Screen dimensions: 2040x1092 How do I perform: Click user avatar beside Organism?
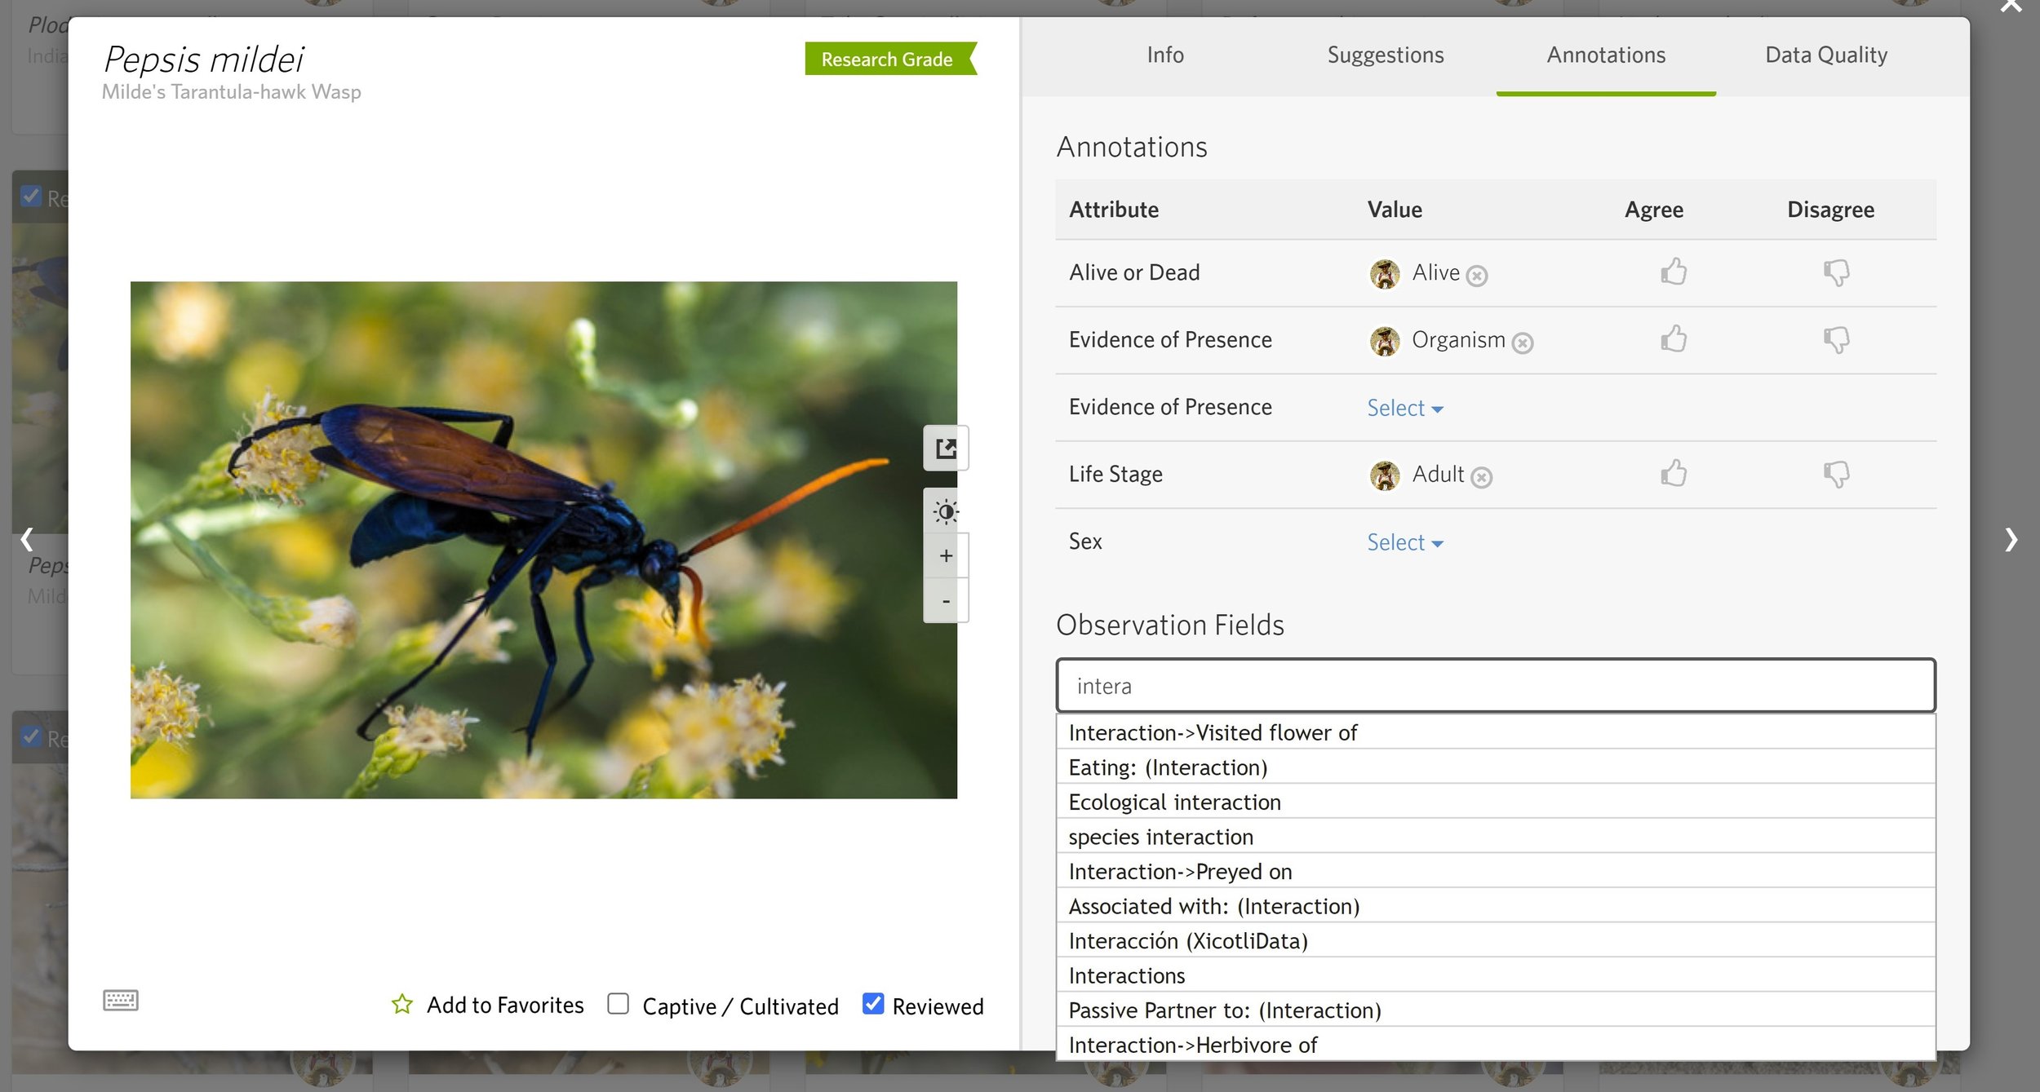(x=1385, y=341)
